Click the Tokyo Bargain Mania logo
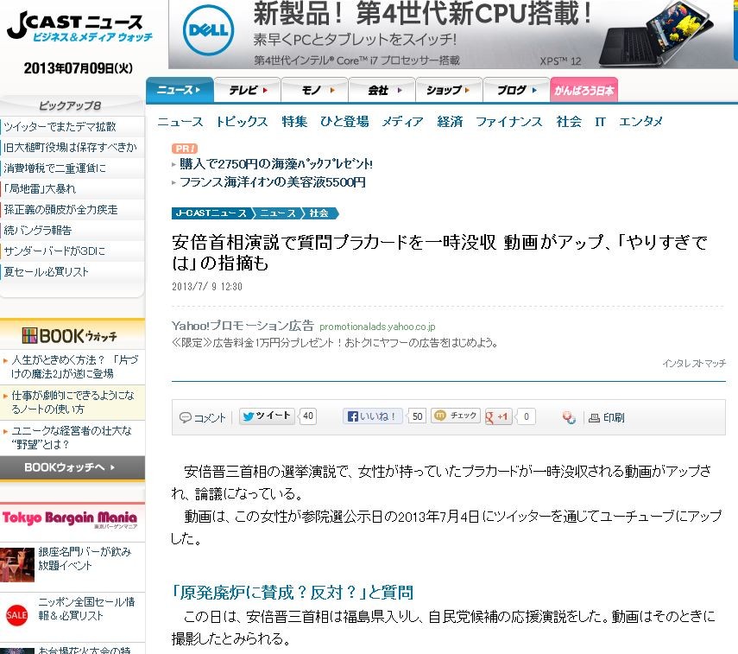The width and height of the screenshot is (738, 654). point(70,519)
